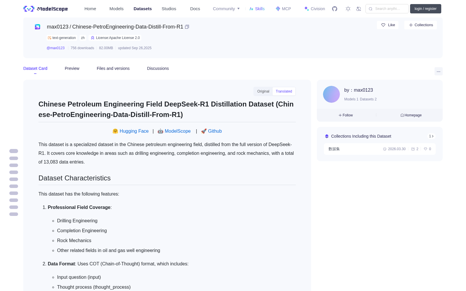Click 'Datasets 2' count text
This screenshot has width=466, height=291.
click(x=368, y=99)
